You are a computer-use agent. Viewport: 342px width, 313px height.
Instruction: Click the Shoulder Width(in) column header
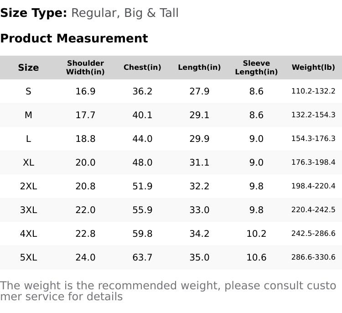point(85,68)
